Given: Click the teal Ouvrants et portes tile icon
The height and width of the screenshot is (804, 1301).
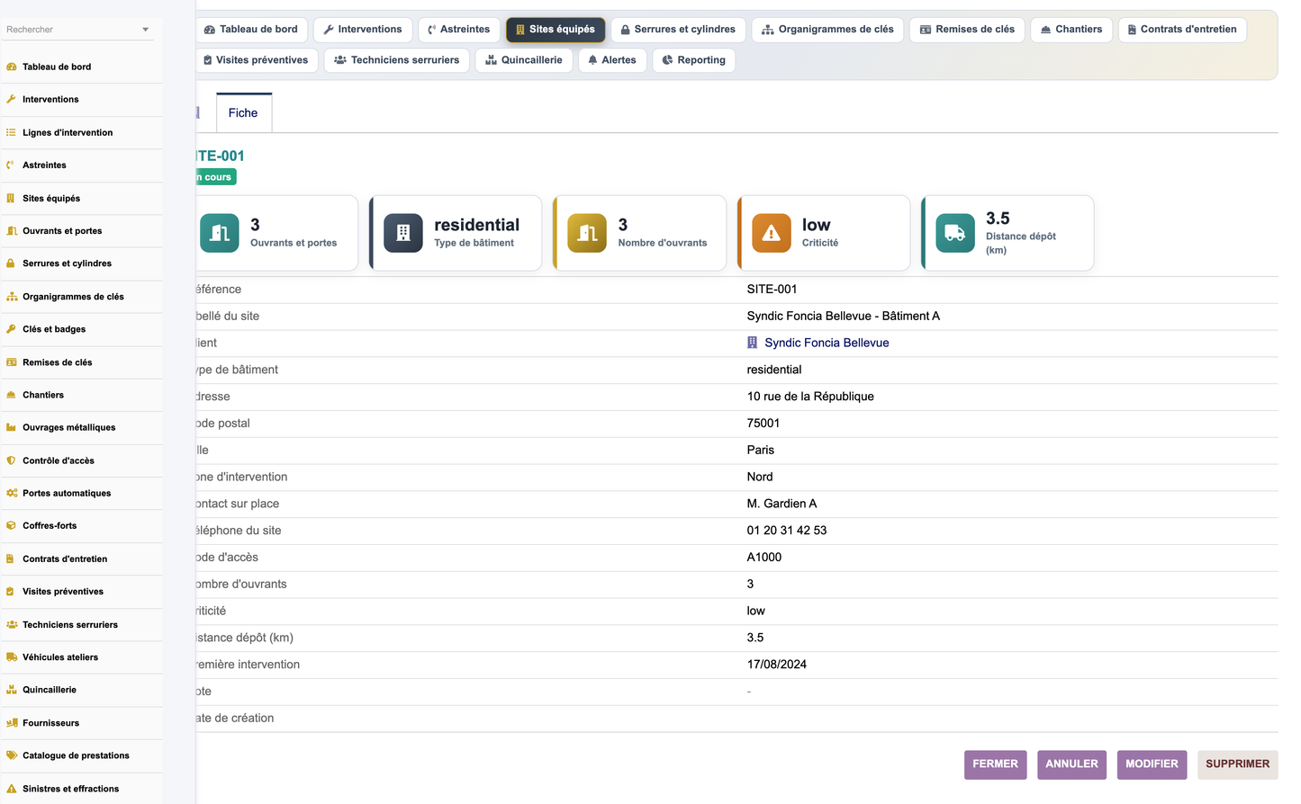Looking at the screenshot, I should 220,233.
